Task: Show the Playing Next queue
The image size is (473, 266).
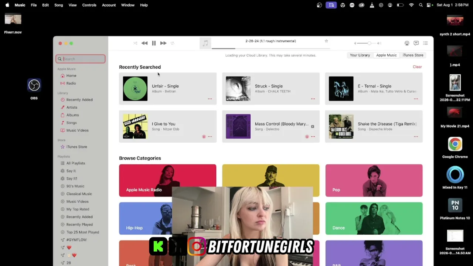Action: pyautogui.click(x=425, y=43)
